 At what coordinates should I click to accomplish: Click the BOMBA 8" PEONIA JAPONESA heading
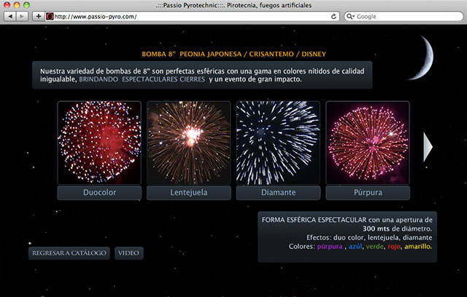click(233, 54)
